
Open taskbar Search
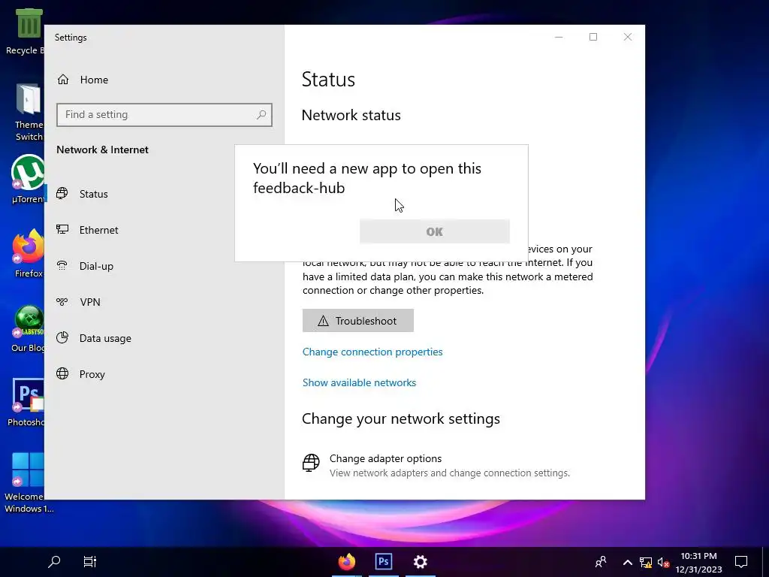(54, 561)
